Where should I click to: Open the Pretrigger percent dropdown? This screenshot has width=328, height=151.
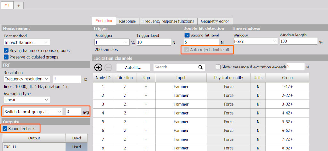112,42
